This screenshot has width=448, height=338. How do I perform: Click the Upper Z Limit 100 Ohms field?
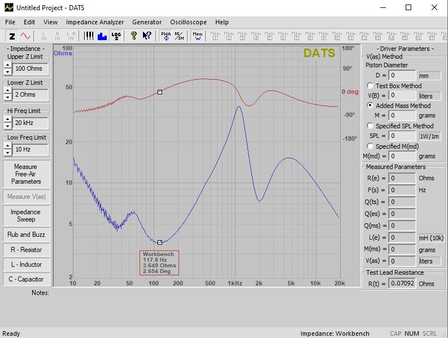click(31, 68)
